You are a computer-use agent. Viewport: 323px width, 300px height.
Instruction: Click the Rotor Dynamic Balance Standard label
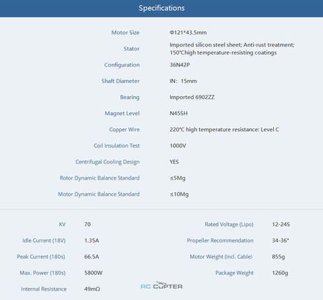click(x=100, y=178)
